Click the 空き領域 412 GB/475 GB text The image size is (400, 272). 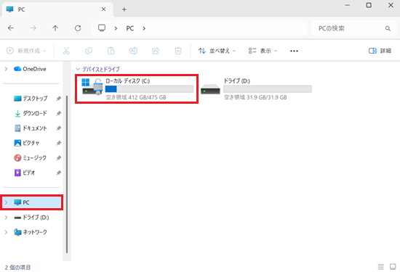point(136,97)
